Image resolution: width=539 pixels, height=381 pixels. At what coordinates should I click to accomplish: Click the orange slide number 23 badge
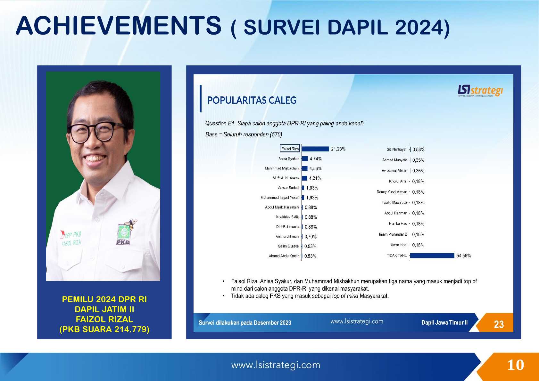tap(498, 324)
